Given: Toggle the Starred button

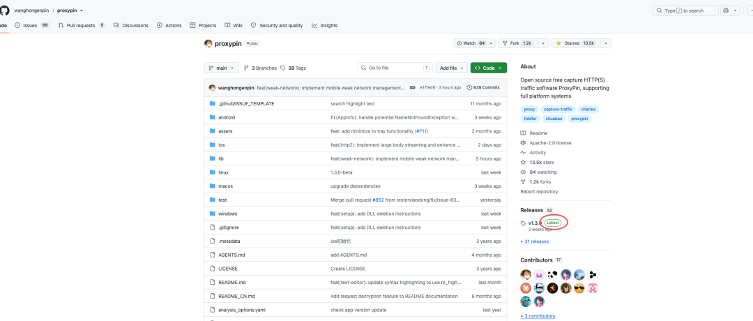Looking at the screenshot, I should pyautogui.click(x=575, y=43).
